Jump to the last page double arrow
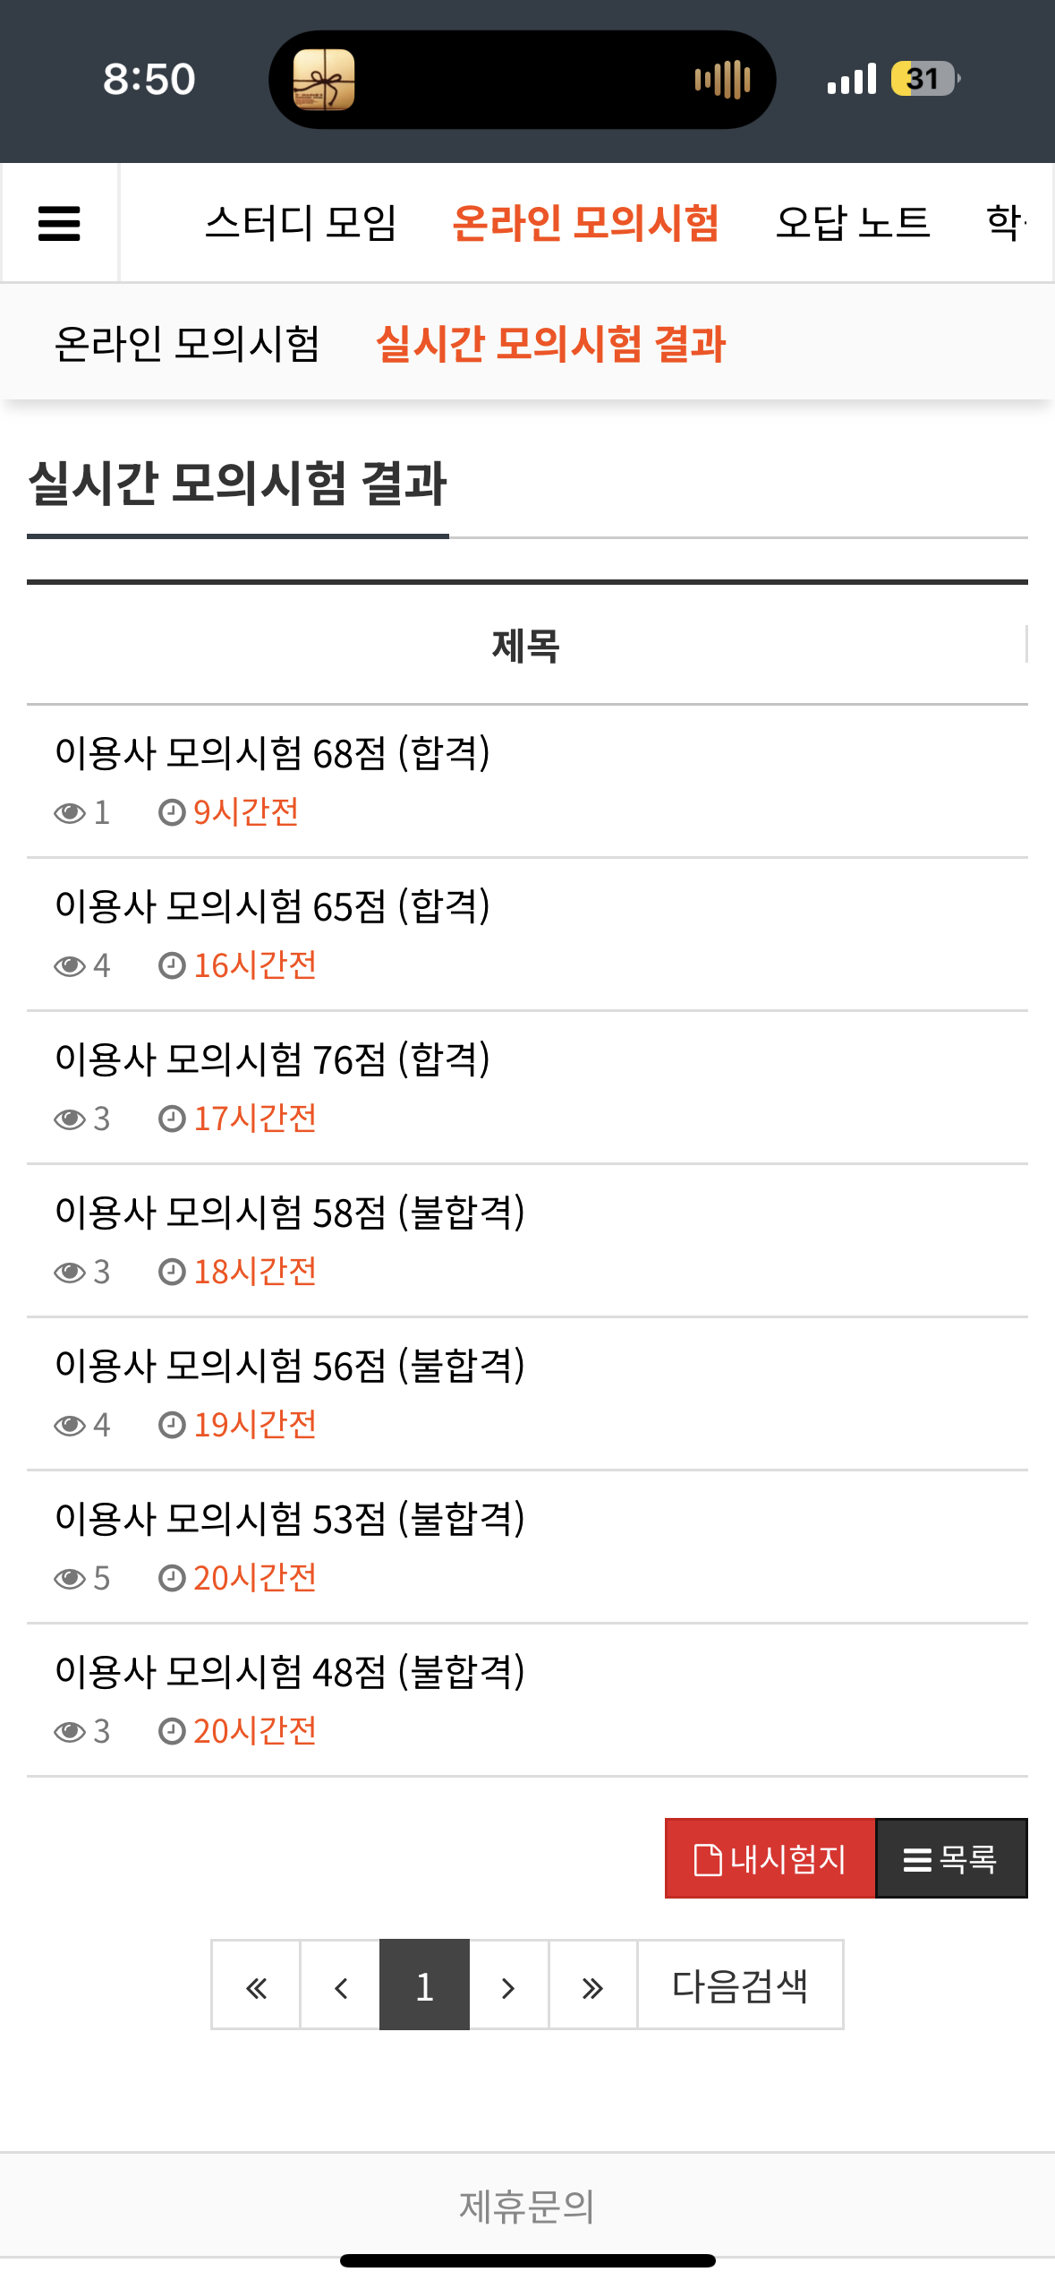Viewport: 1055px width, 2289px height. tap(592, 1988)
